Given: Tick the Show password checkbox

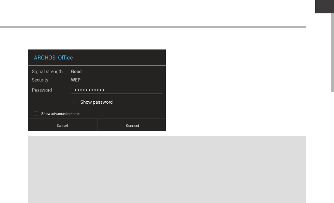Looking at the screenshot, I should [75, 102].
